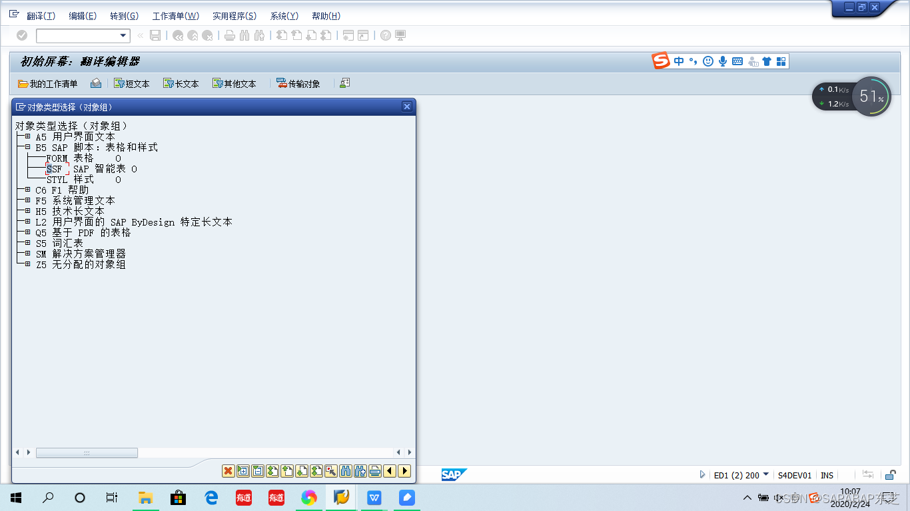Screen dimensions: 910x511
Task: Select the SSF SAP 智能表 tree item
Action: (x=92, y=169)
